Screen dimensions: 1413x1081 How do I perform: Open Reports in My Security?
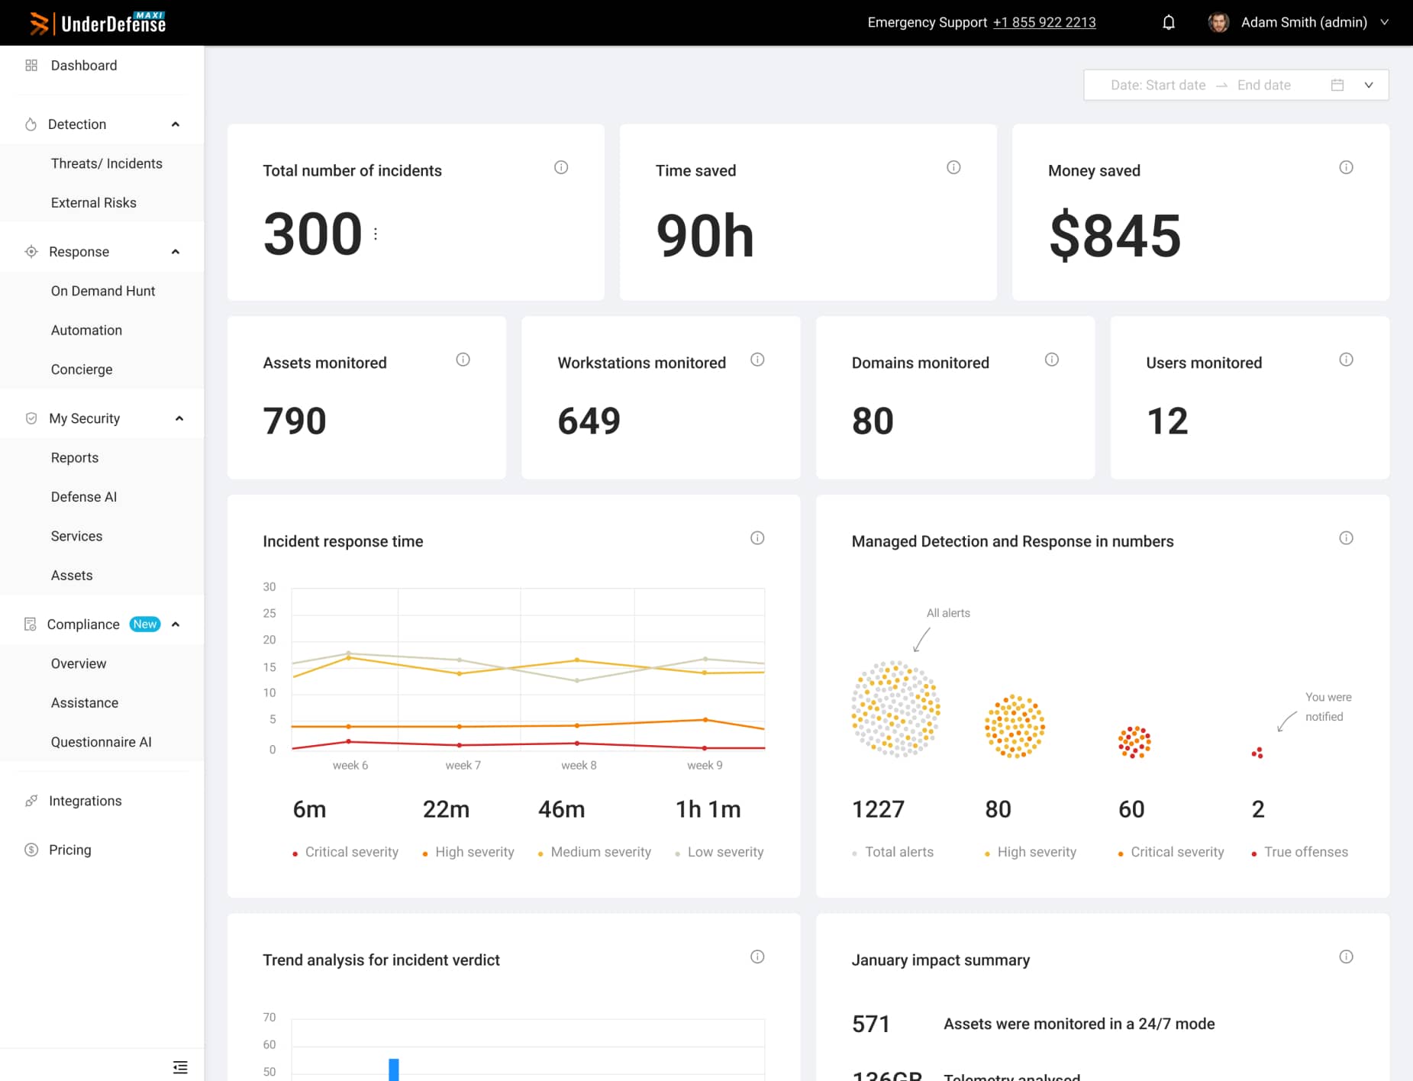coord(74,457)
